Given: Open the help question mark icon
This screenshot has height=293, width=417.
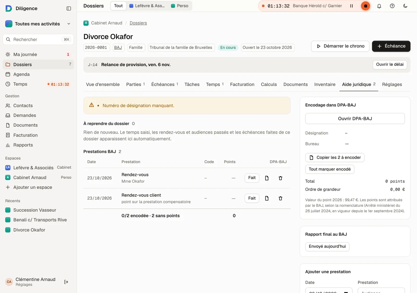Looking at the screenshot, I should point(392,6).
